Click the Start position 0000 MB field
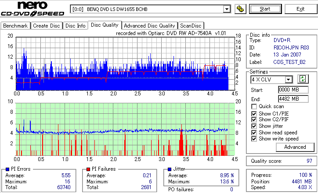318x193 pixels. 293,90
